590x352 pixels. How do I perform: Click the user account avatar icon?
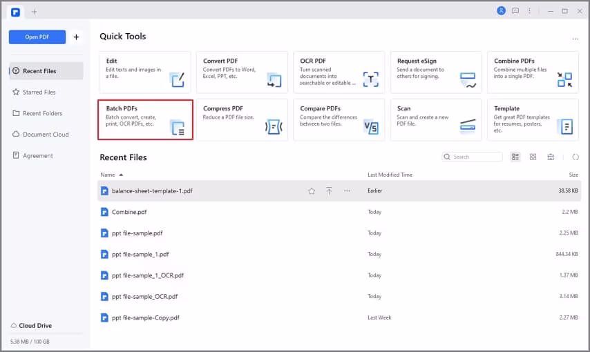(x=501, y=11)
